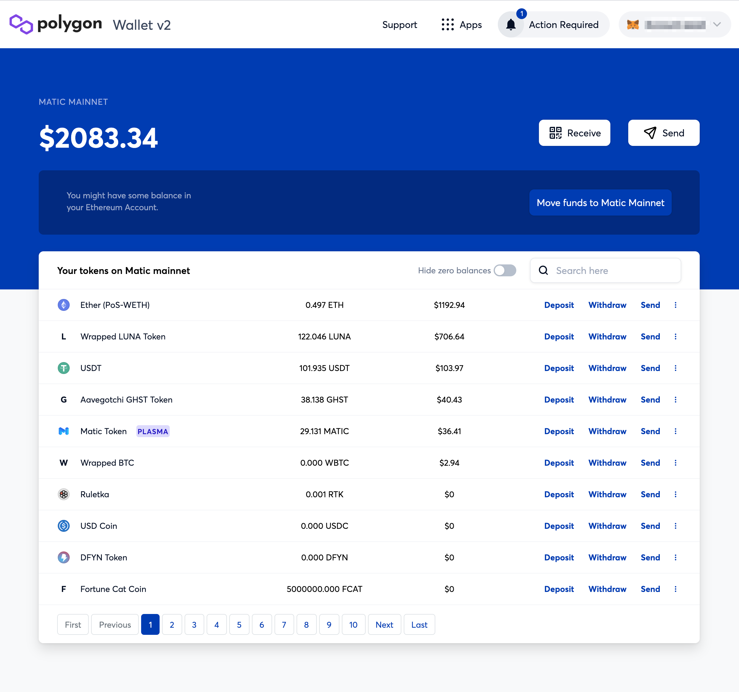Image resolution: width=739 pixels, height=692 pixels.
Task: Click Move funds to Matic Mainnet button
Action: [x=600, y=203]
